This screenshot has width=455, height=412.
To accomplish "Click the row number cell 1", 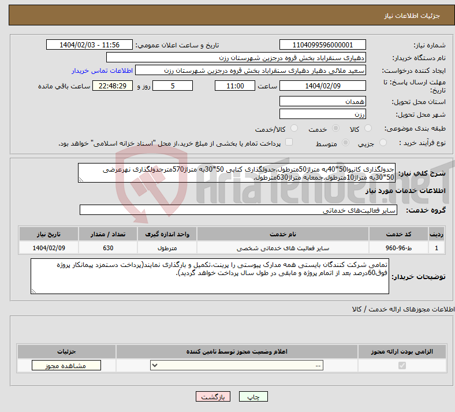I will click(x=437, y=248).
